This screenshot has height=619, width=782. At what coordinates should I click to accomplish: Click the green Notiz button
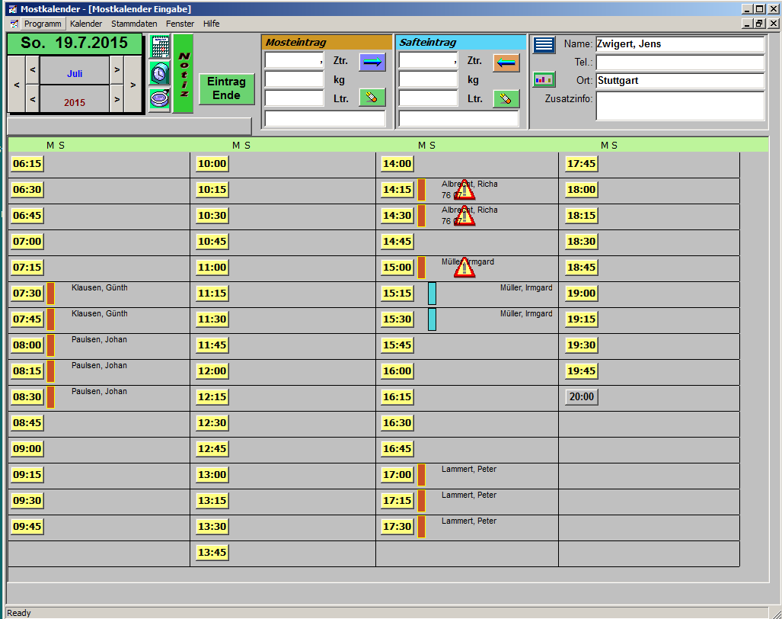click(x=183, y=73)
